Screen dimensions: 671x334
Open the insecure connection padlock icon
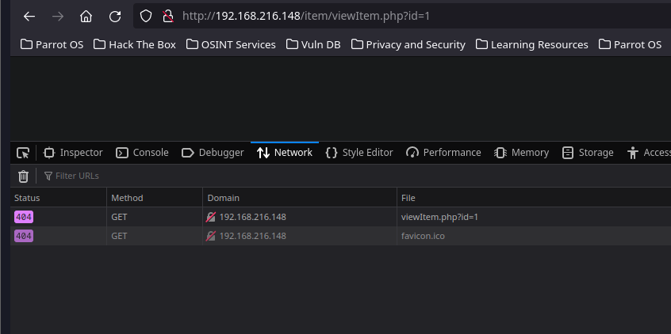click(x=168, y=17)
